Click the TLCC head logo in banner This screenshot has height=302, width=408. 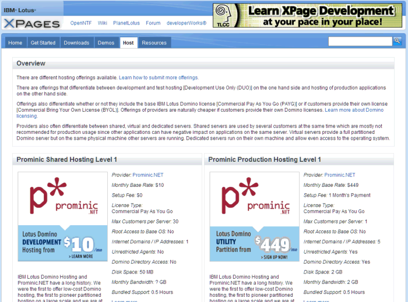(224, 16)
